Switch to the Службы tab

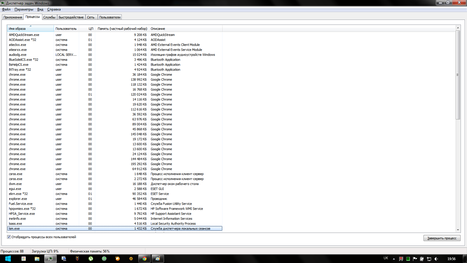tap(49, 17)
